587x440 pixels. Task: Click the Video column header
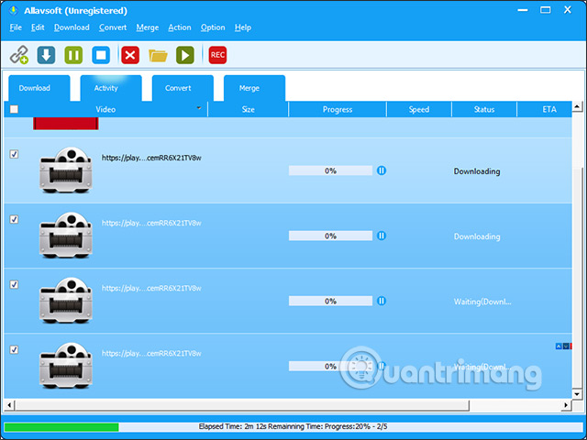click(x=105, y=109)
